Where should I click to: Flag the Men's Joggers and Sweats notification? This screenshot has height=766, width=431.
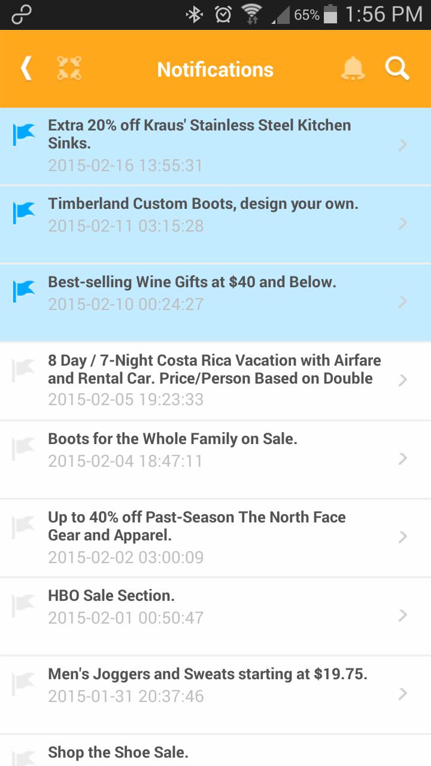pos(24,683)
